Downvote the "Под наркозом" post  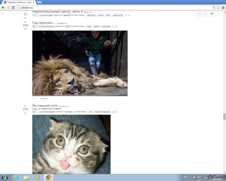pyautogui.click(x=26, y=29)
